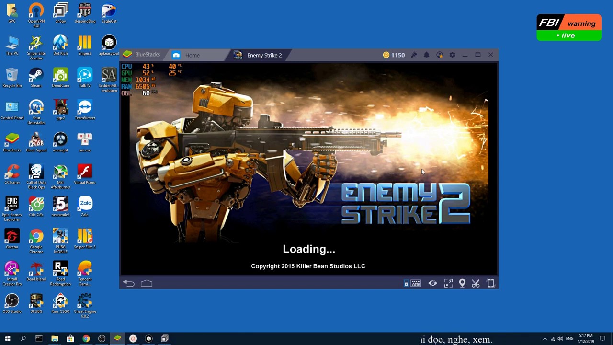Screen dimensions: 613x345
Task: Click the Android home button in BlueStacks
Action: [147, 283]
